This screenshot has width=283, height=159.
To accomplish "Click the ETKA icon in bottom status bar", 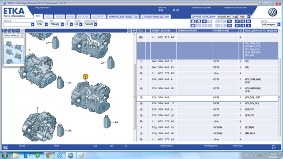I will pos(6,147).
